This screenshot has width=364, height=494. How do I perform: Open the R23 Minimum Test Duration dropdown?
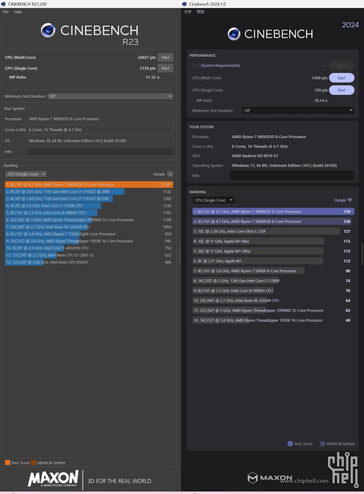coord(110,96)
